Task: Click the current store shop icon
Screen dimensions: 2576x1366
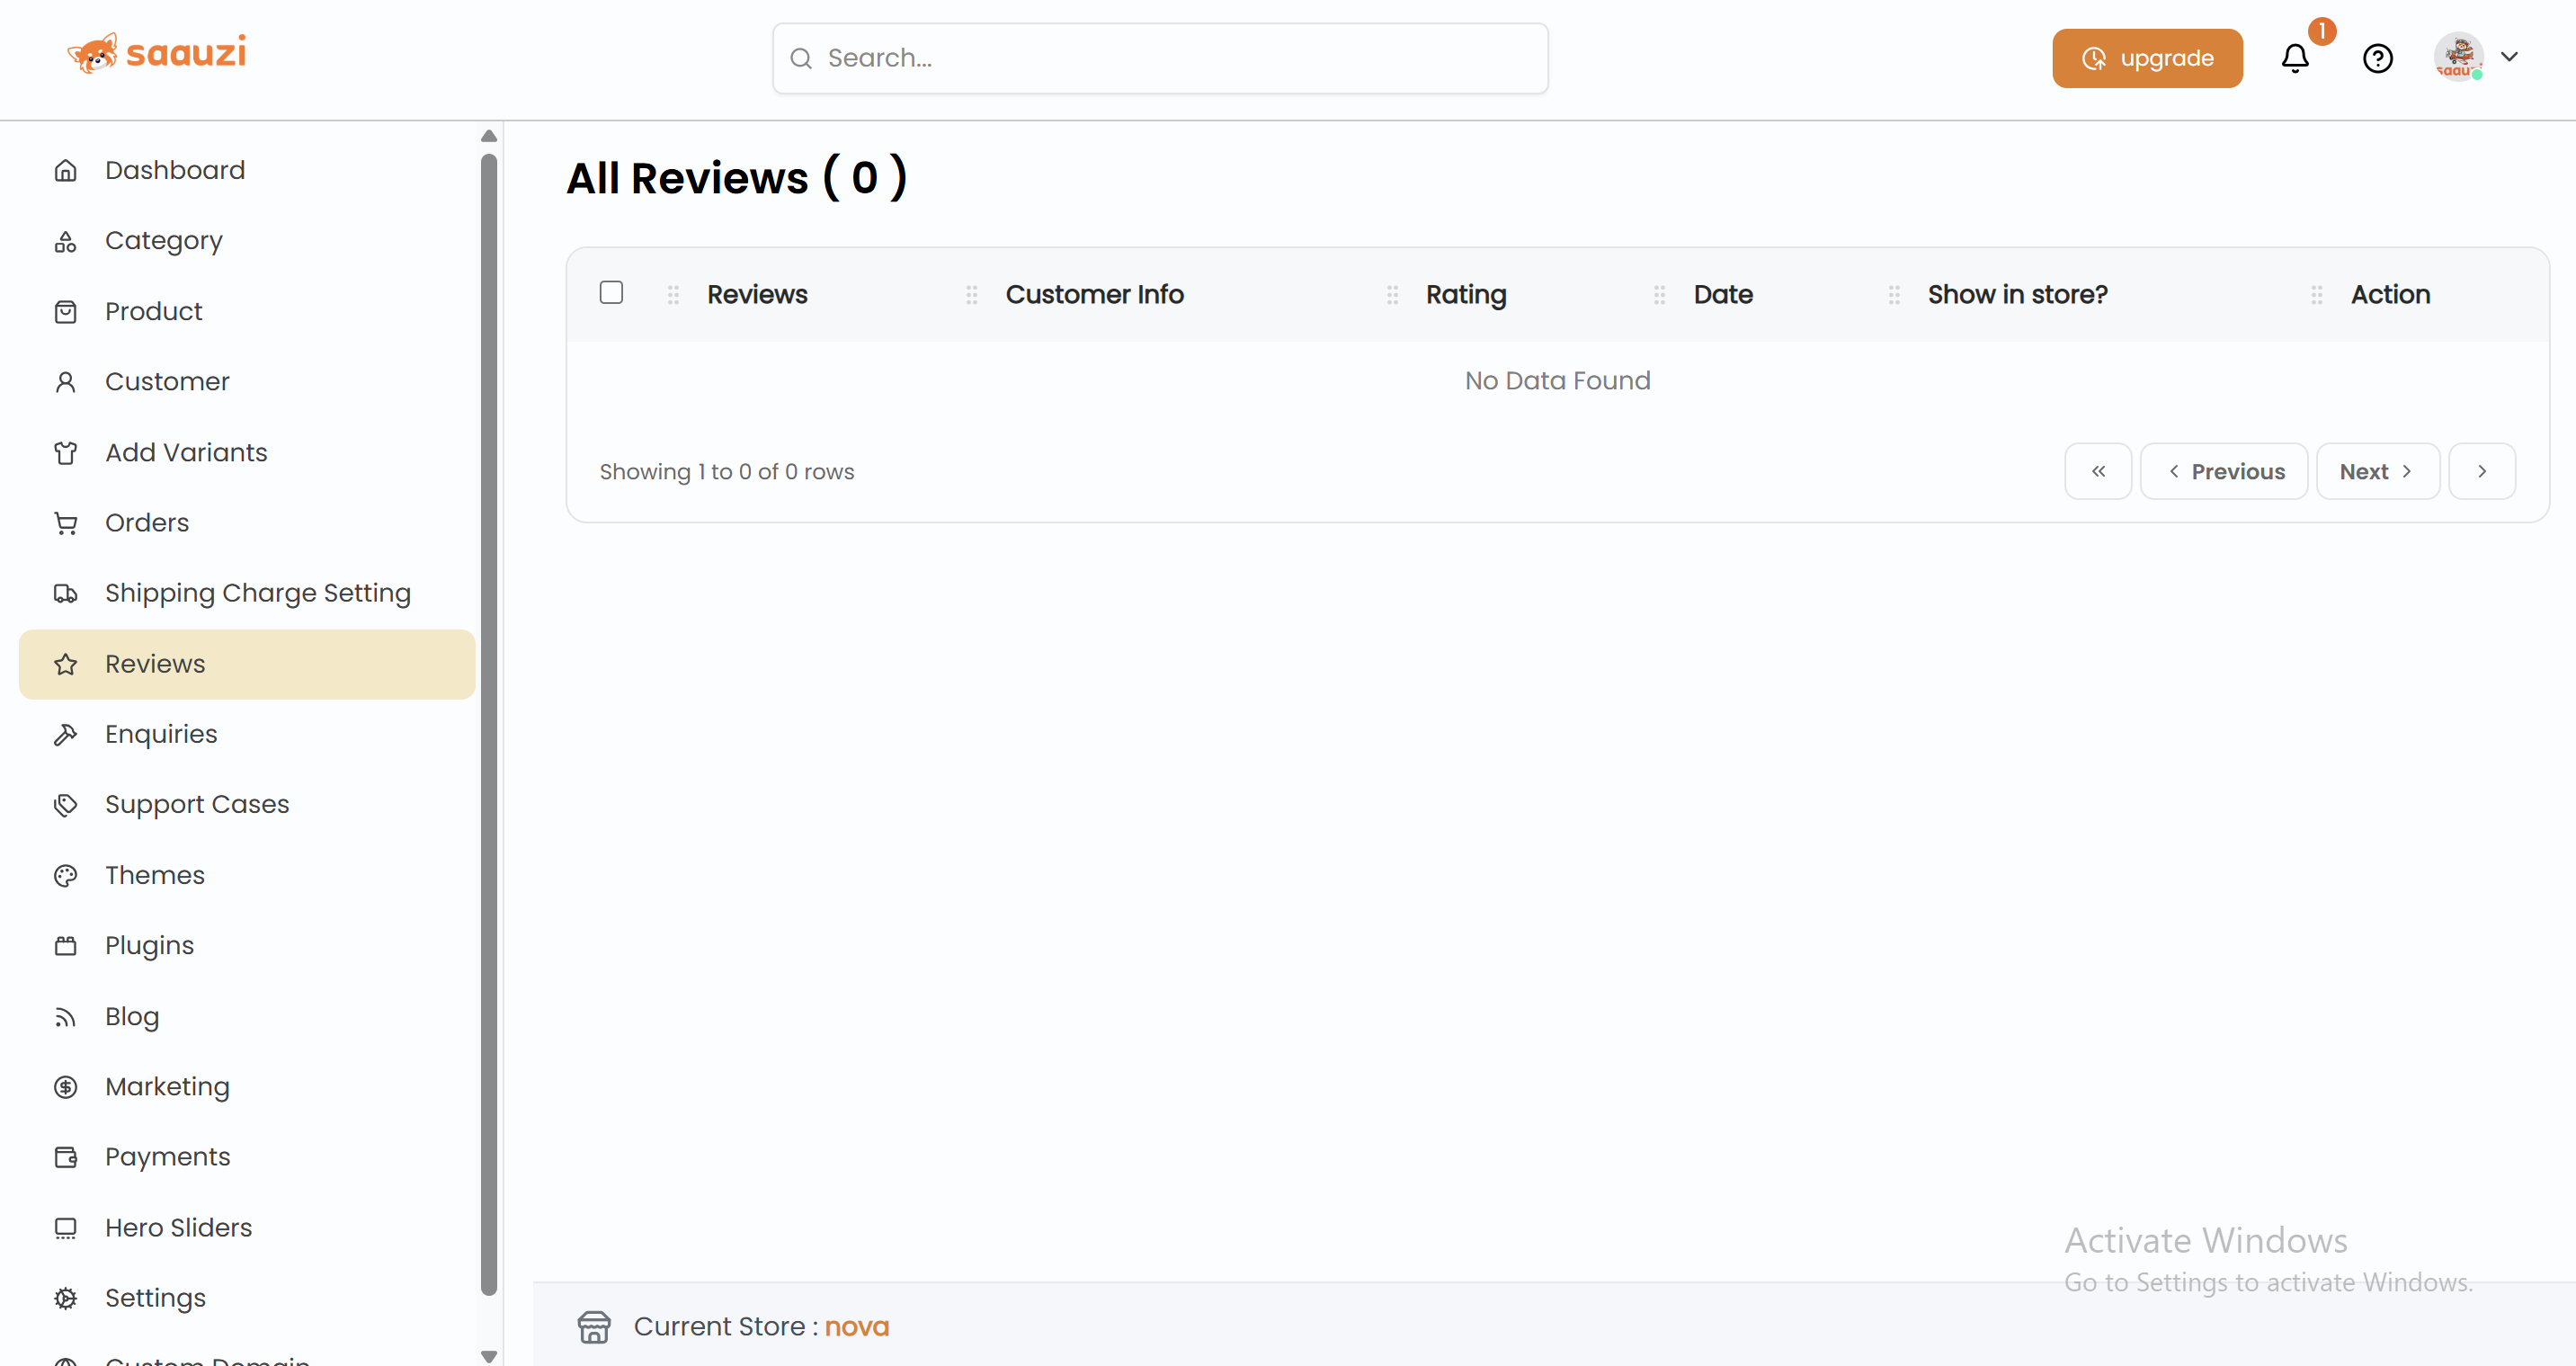Action: tap(594, 1327)
